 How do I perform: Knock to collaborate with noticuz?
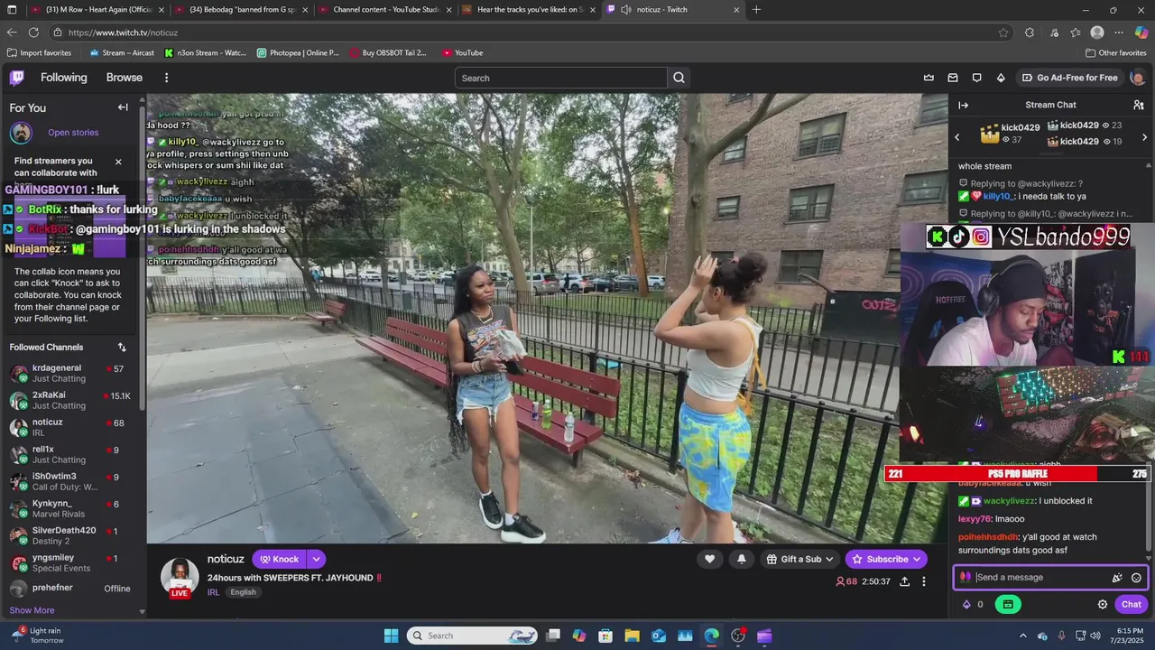(280, 559)
